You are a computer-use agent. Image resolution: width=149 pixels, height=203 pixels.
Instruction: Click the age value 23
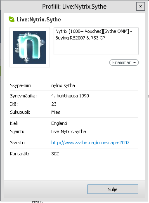click(54, 104)
